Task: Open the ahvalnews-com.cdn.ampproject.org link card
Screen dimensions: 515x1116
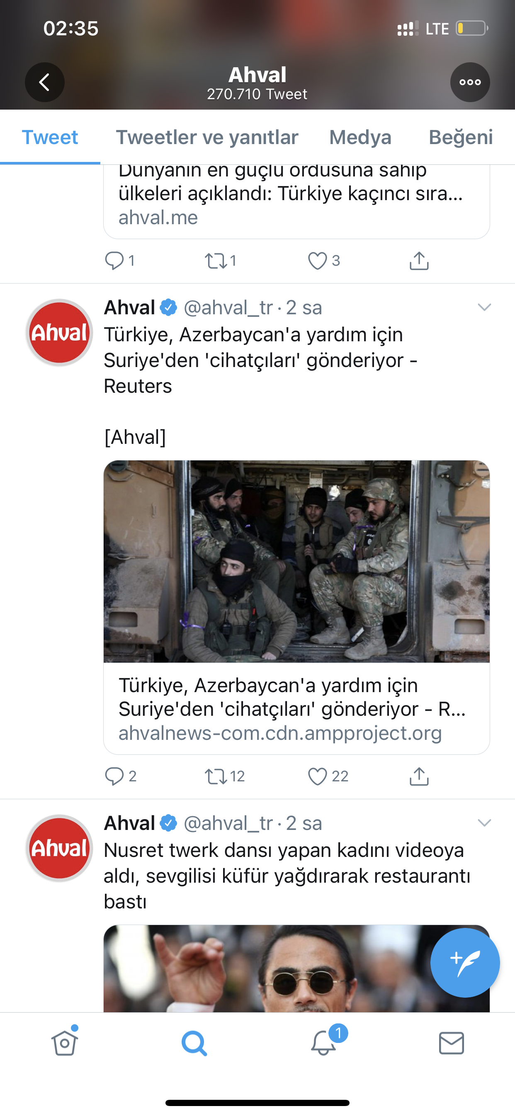Action: click(x=296, y=708)
